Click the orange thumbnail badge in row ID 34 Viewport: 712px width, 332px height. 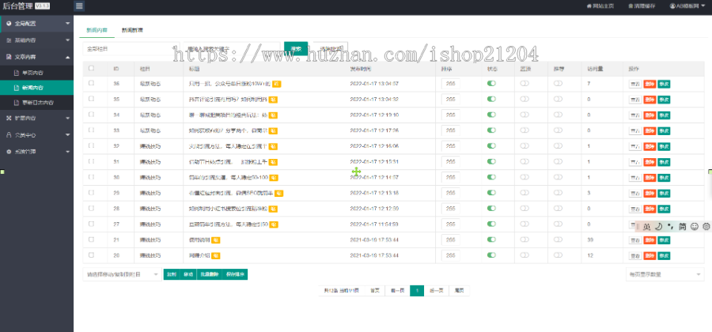pyautogui.click(x=273, y=115)
